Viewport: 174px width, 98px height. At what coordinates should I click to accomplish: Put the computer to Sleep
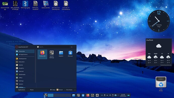53,90
